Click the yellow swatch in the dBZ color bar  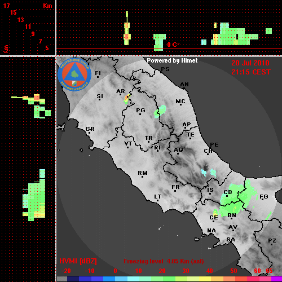205,279
